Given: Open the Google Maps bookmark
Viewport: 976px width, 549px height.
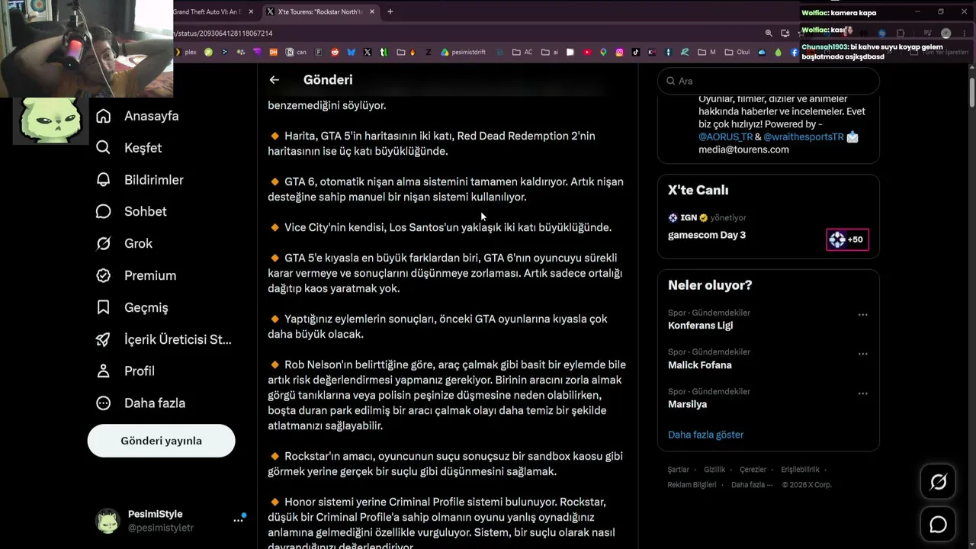Looking at the screenshot, I should point(603,53).
